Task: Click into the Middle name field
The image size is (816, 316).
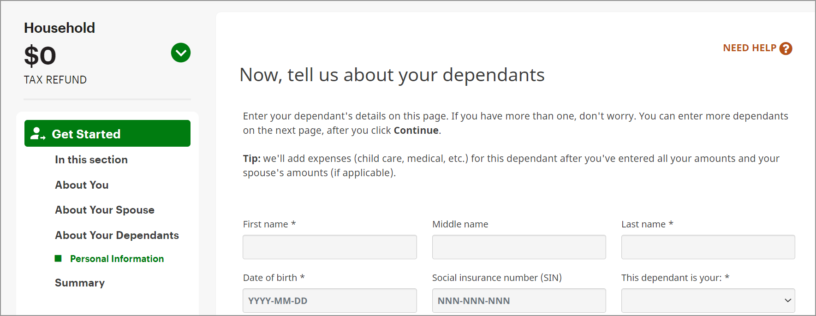Action: 519,247
